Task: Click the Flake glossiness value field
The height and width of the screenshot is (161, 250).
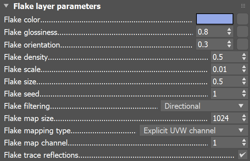Action: (211, 32)
